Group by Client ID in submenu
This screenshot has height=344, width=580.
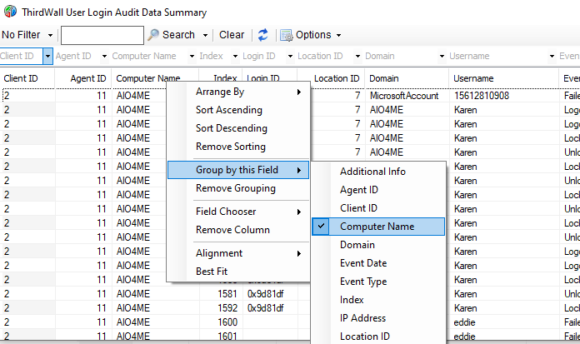tap(378, 208)
